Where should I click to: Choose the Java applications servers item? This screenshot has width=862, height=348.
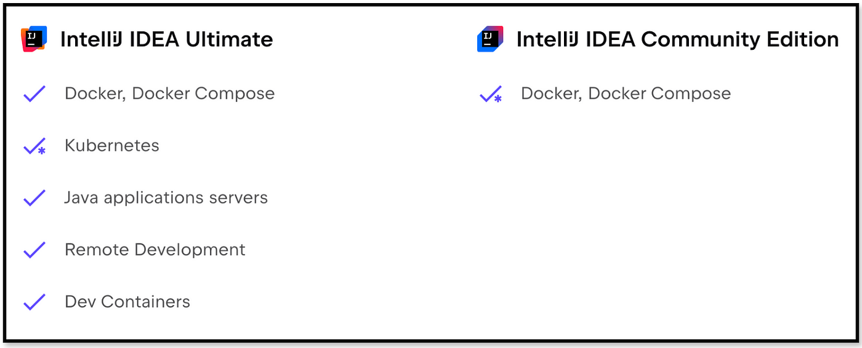(166, 198)
